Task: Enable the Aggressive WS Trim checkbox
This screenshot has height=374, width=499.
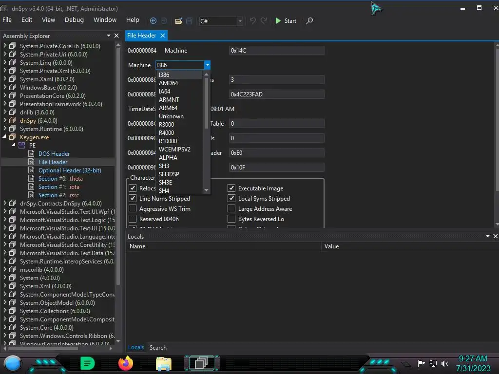Action: coord(133,208)
